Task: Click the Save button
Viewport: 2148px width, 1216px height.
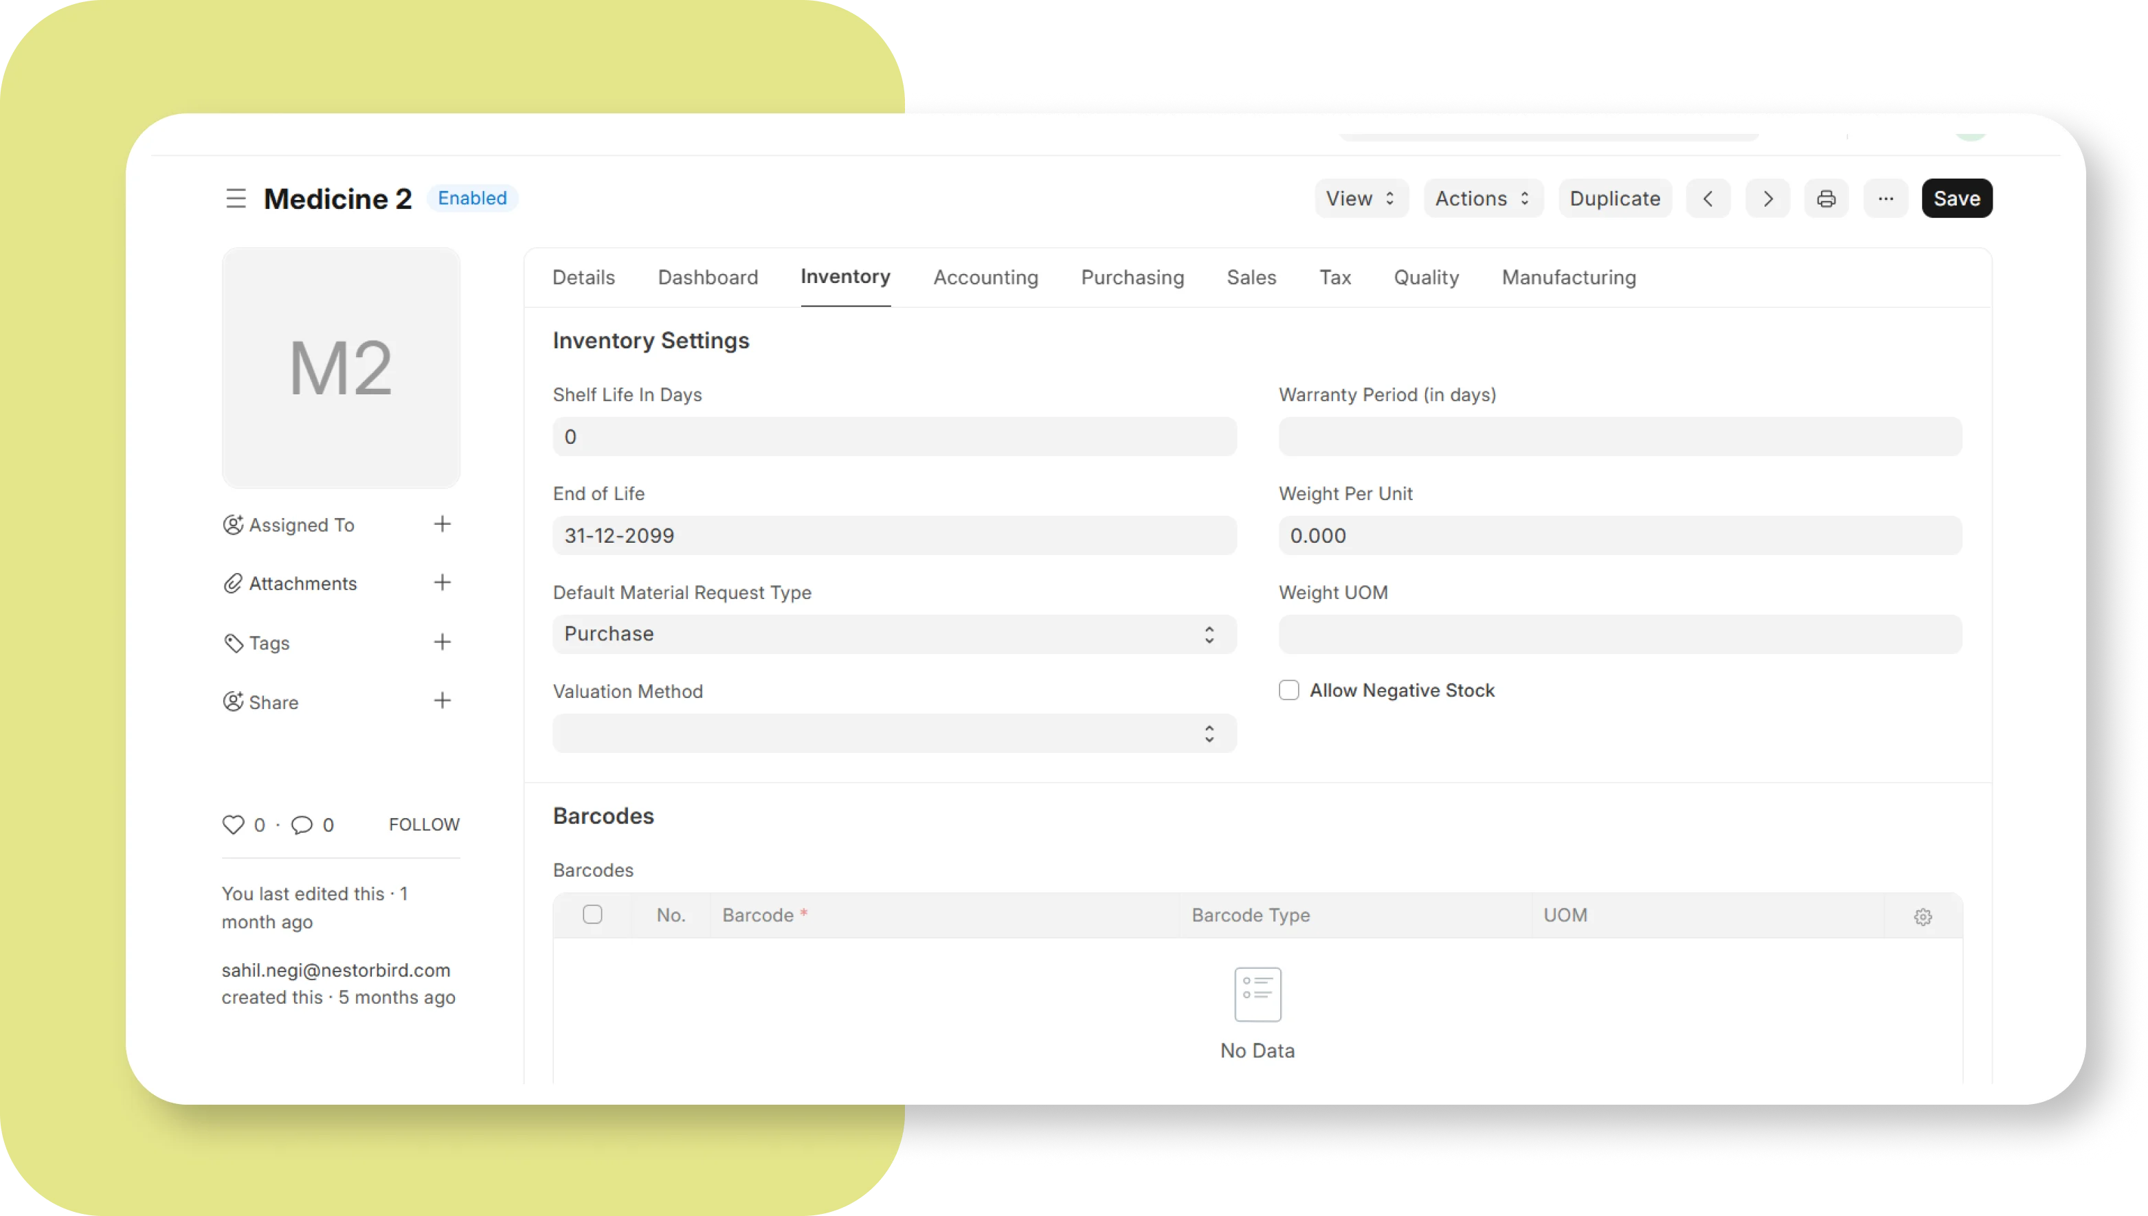Action: click(x=1956, y=199)
